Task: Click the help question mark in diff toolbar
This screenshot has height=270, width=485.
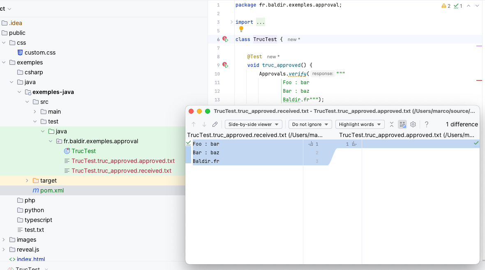Action: [x=426, y=124]
